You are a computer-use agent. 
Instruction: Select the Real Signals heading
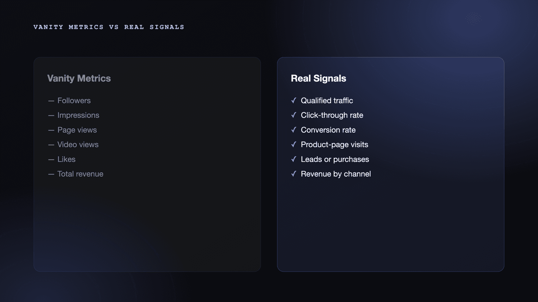click(x=318, y=79)
